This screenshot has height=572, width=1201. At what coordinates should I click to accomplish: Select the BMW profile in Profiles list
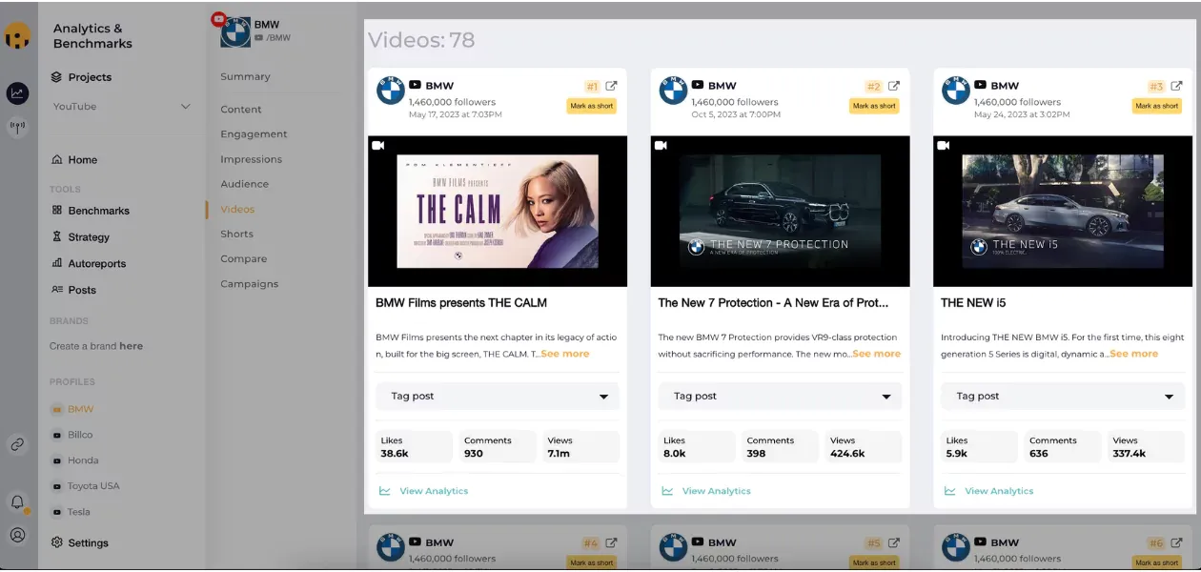pyautogui.click(x=80, y=409)
